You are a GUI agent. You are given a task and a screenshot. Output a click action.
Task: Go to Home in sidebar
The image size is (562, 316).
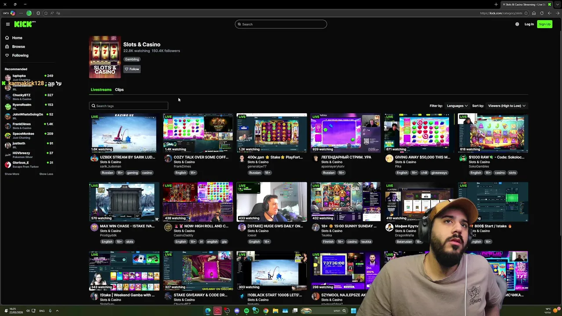[17, 38]
